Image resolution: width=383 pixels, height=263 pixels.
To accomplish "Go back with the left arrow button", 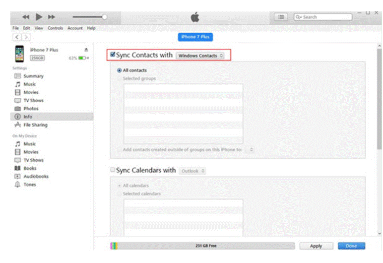I will click(17, 37).
